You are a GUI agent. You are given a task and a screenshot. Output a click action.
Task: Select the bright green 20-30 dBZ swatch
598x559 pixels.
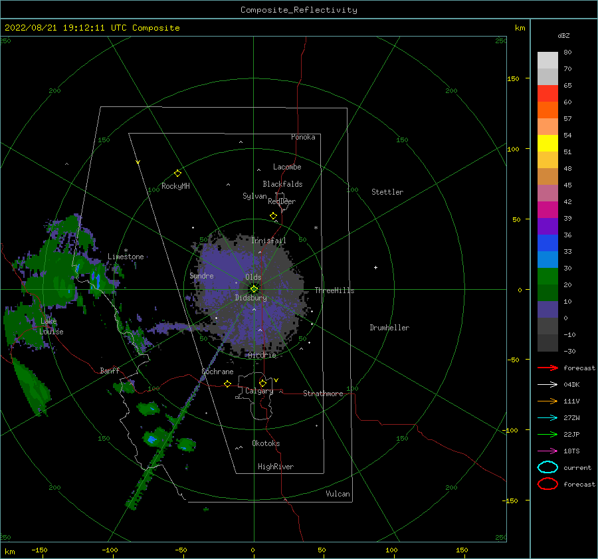point(548,277)
